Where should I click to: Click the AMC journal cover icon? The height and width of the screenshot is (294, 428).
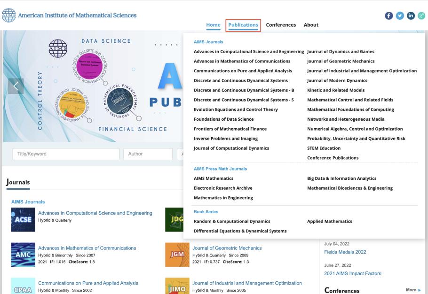pos(23,255)
